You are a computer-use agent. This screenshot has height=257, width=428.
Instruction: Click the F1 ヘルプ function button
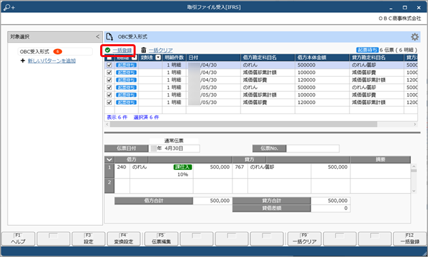(18, 239)
